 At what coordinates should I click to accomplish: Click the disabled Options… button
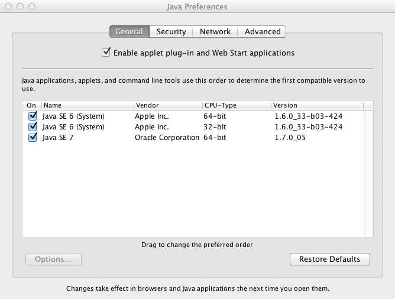[53, 259]
